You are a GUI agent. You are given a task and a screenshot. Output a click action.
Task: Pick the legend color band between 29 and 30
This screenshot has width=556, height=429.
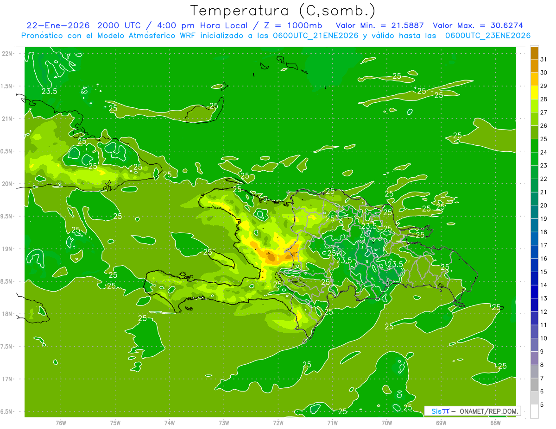click(534, 79)
